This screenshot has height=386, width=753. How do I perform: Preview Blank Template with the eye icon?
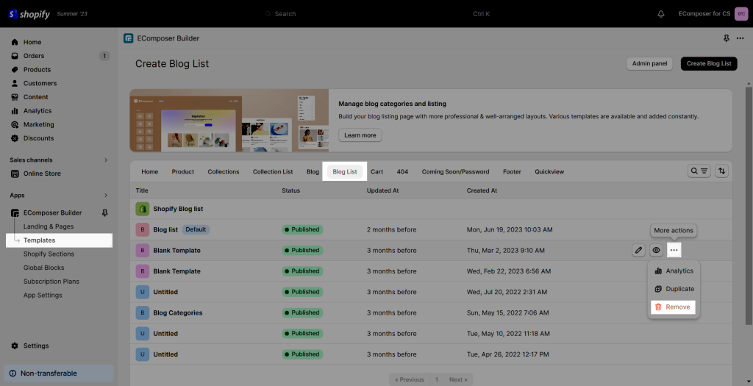tap(657, 250)
